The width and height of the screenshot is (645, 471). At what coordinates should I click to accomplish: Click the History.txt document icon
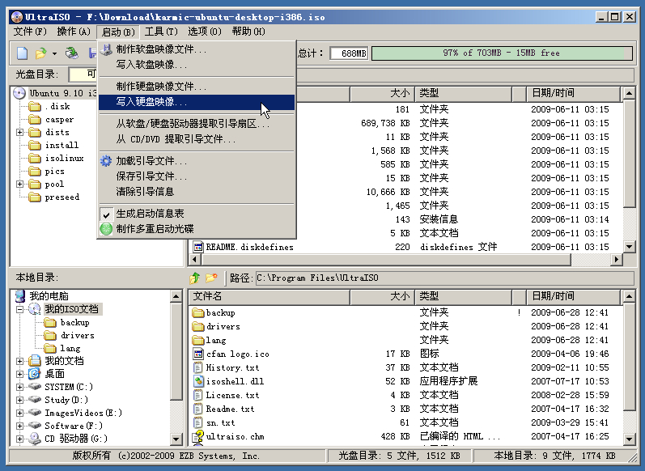point(198,367)
